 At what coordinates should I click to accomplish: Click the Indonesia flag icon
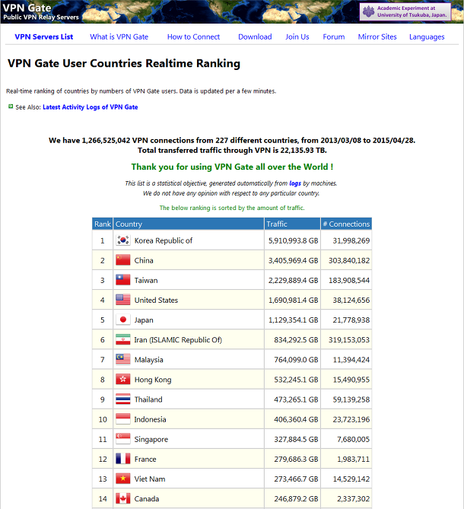[x=123, y=418]
